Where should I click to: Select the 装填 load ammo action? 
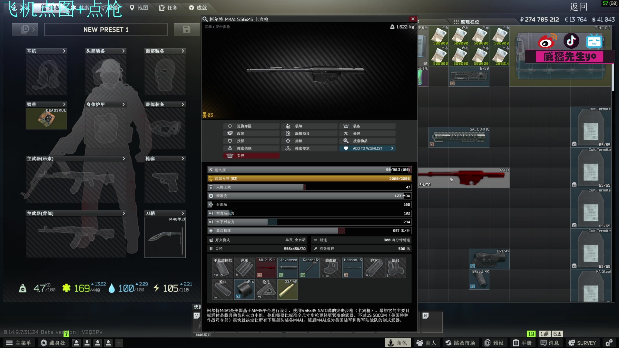tap(309, 126)
